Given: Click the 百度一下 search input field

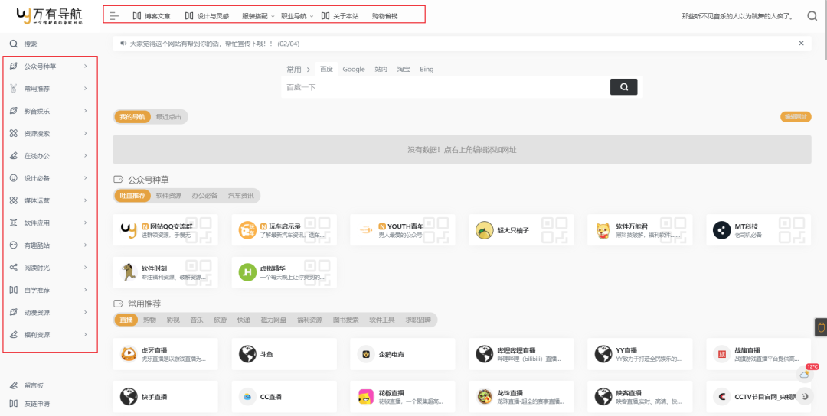Looking at the screenshot, I should (446, 87).
